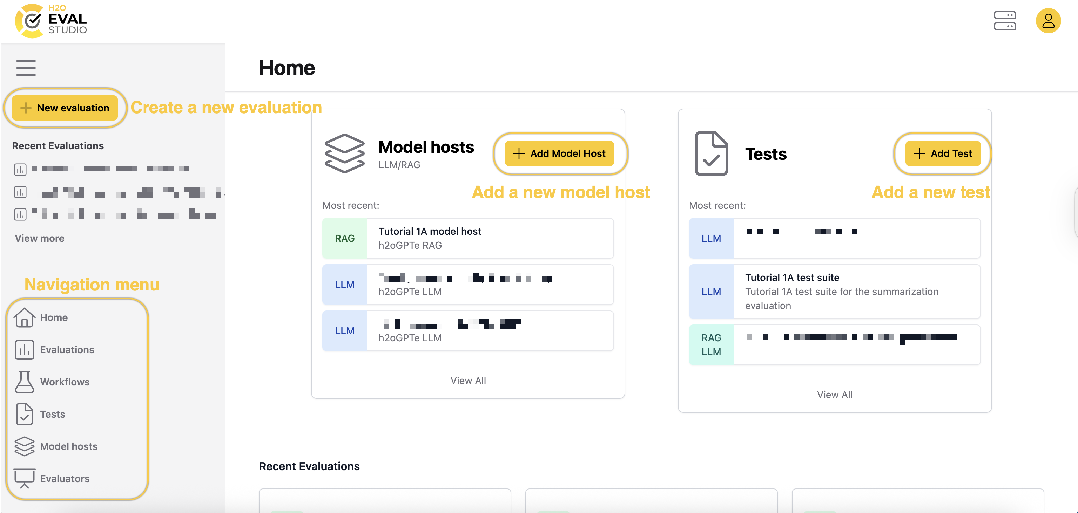The image size is (1078, 513).
Task: Click View more under Recent Evaluations
Action: pos(39,238)
